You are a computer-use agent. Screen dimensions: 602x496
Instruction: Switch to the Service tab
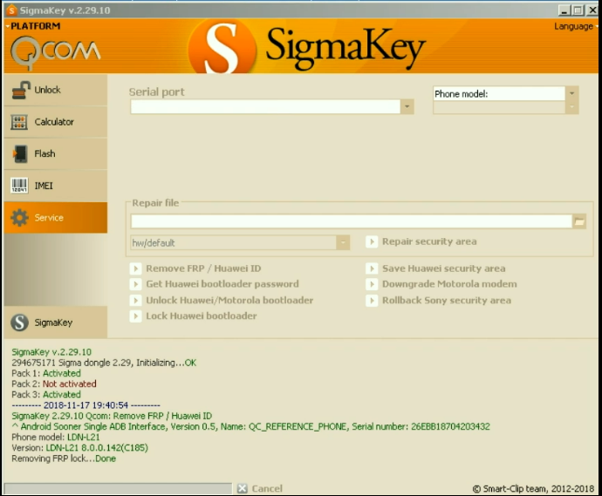coord(56,218)
